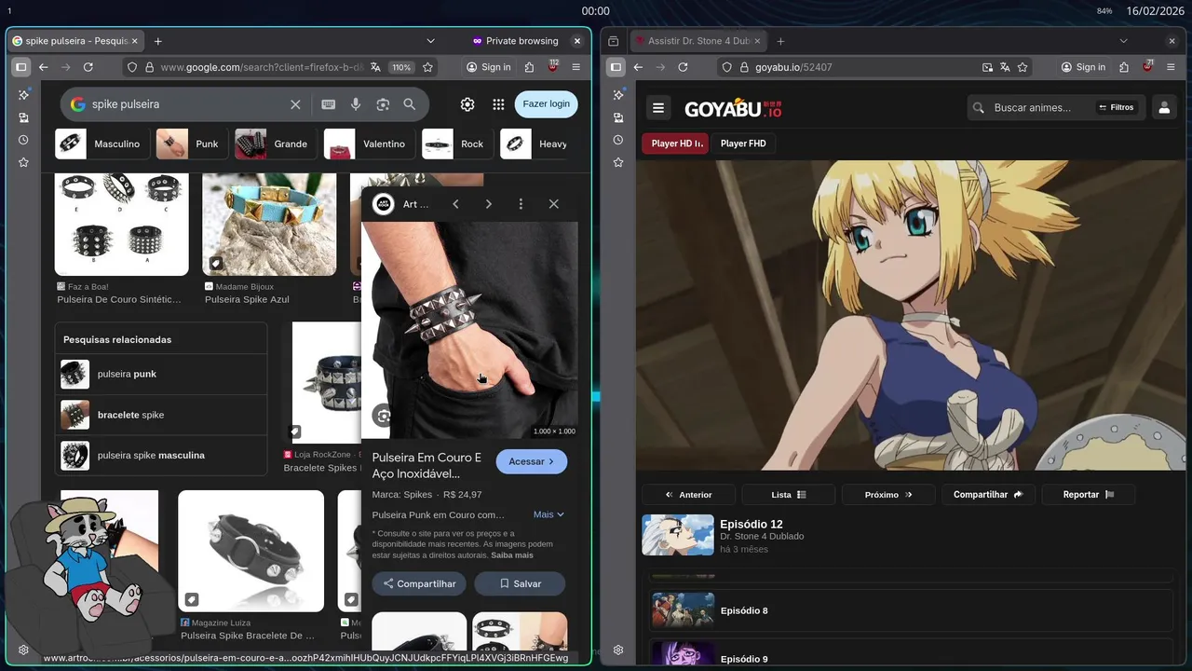
Task: Toggle the Lista episode list
Action: click(x=789, y=495)
